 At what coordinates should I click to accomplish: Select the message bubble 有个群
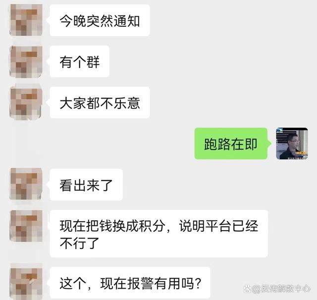(x=79, y=61)
